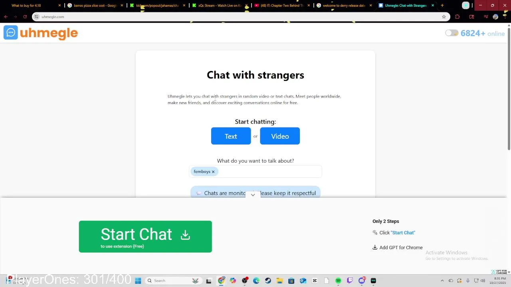Click the uhmegle wordmark logo
The image size is (511, 287).
coord(49,33)
